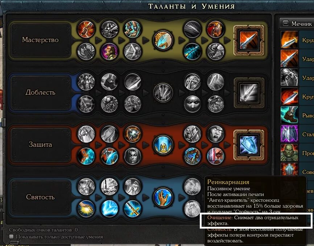This screenshot has height=246, width=314.
Task: Open the Доблесть talent branch label
Action: [40, 92]
